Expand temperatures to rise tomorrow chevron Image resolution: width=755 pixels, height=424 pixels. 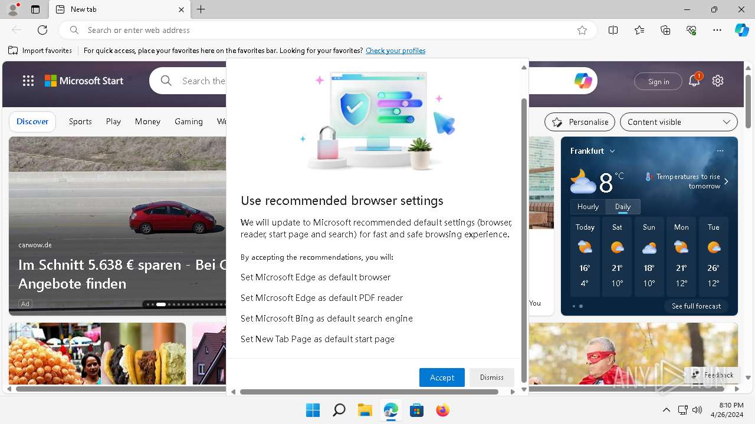tap(726, 181)
